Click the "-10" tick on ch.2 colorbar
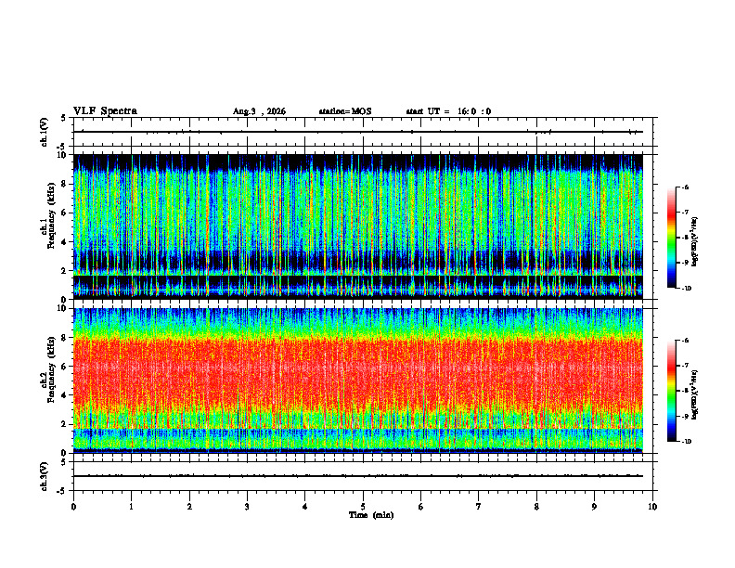Image resolution: width=735 pixels, height=568 pixels. point(686,442)
